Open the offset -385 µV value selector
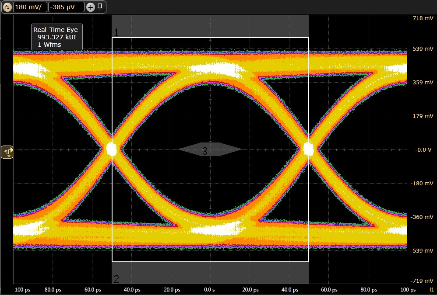The width and height of the screenshot is (437, 295). [x=67, y=7]
